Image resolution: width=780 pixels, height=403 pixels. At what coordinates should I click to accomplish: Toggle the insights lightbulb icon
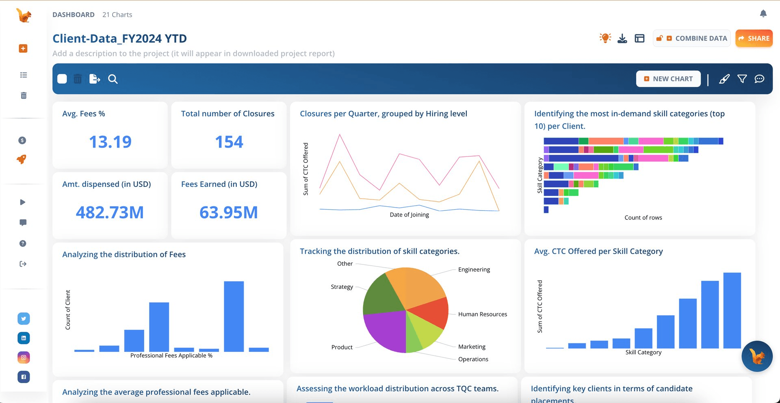point(605,38)
